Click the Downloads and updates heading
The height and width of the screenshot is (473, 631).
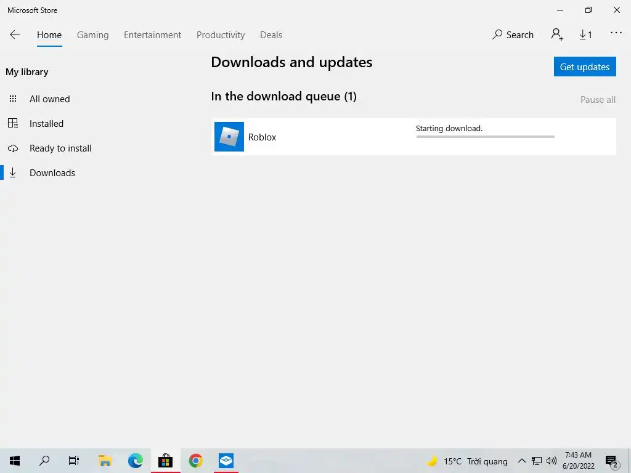click(x=291, y=62)
